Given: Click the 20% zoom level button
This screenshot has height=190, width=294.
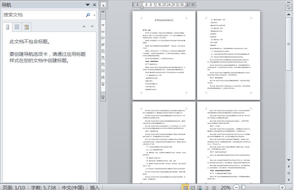Looking at the screenshot, I should [x=225, y=187].
